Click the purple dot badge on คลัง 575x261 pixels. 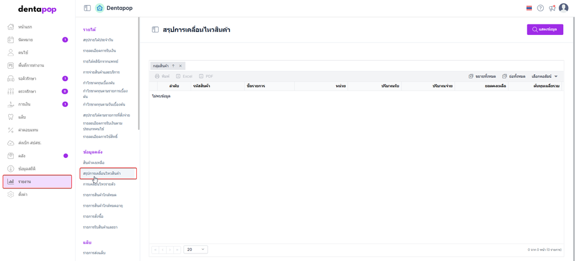click(x=66, y=155)
